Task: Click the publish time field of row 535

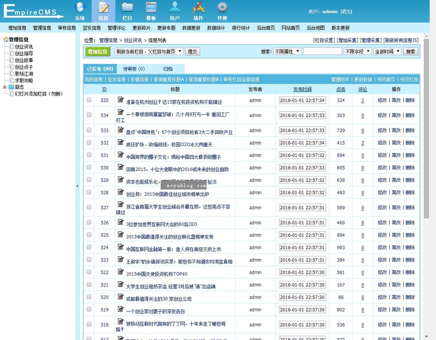Action: click(302, 100)
